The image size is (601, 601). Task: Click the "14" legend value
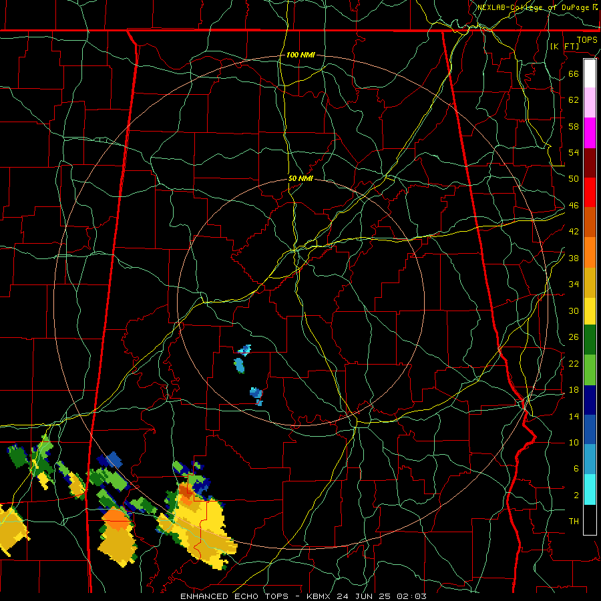(x=574, y=416)
